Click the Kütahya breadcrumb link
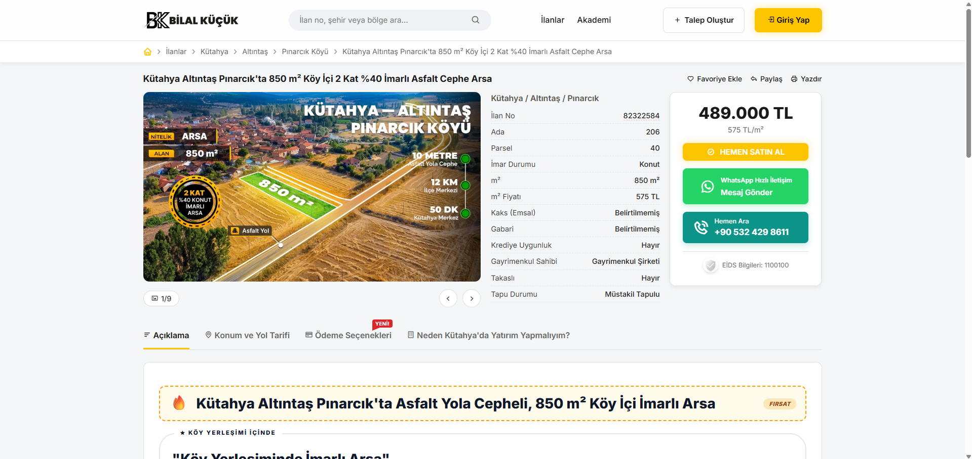The image size is (972, 459). point(214,52)
